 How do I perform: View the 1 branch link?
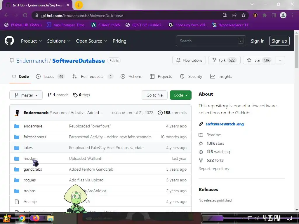coord(58,95)
